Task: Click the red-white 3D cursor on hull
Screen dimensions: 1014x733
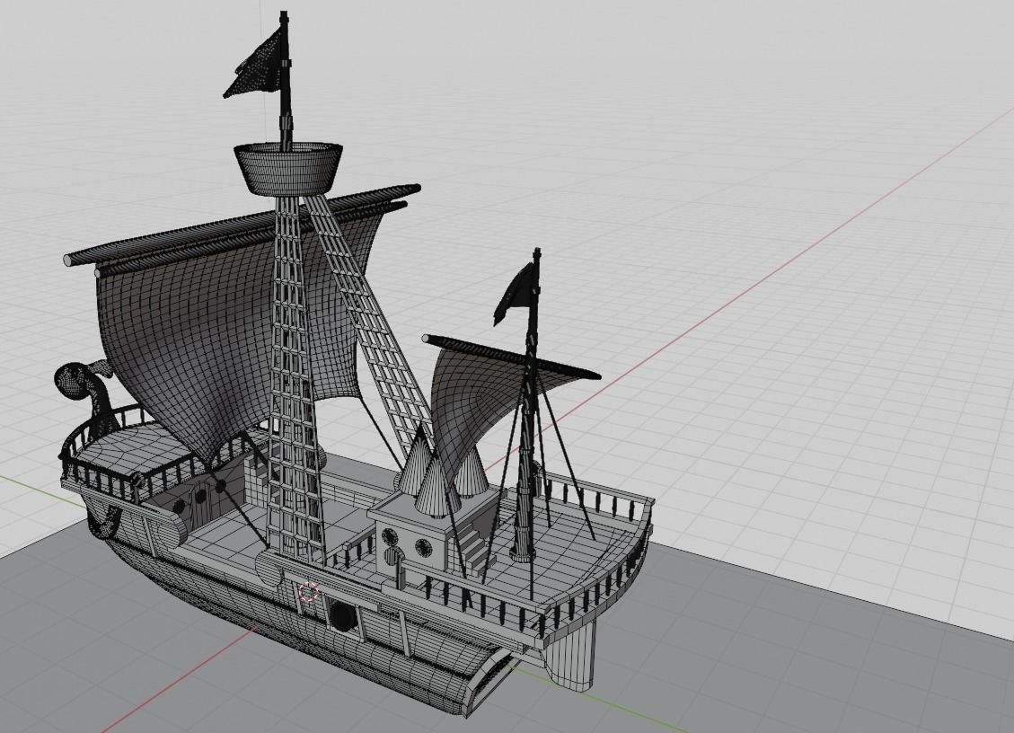Action: tap(309, 592)
